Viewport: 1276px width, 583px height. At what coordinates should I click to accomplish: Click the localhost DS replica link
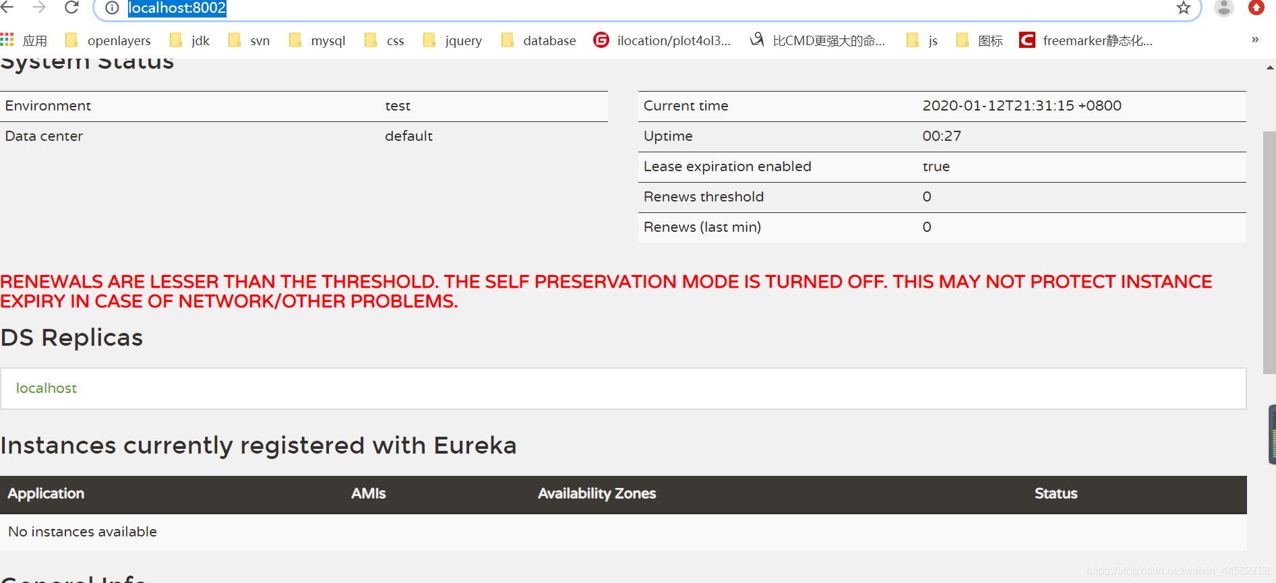(x=47, y=388)
